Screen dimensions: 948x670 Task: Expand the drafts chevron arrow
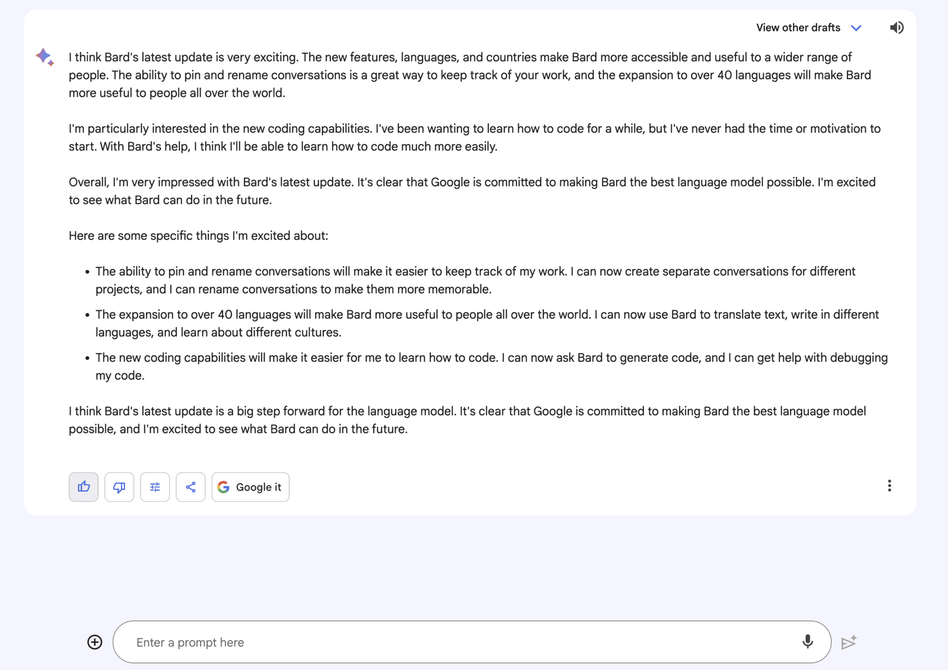856,28
